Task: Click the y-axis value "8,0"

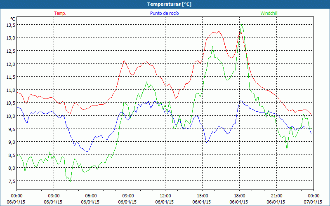Action: [12, 168]
